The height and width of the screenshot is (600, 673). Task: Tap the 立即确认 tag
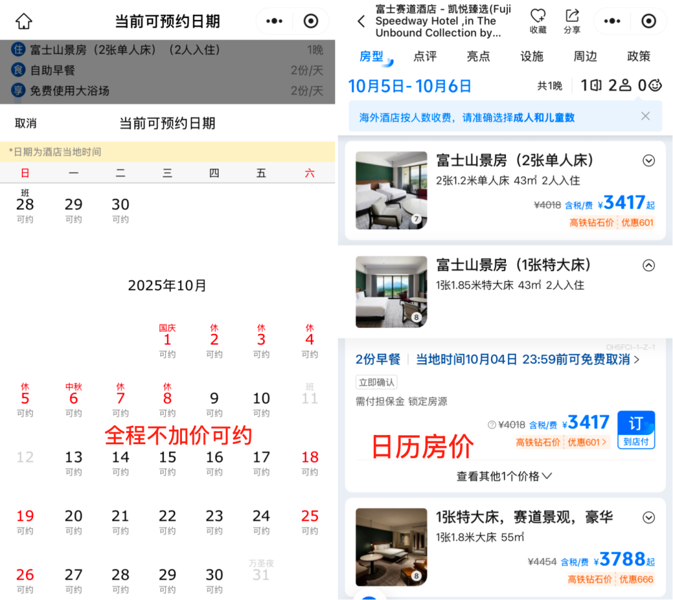click(x=376, y=382)
